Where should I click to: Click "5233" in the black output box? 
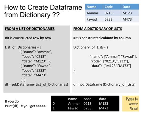pyautogui.click(x=87, y=108)
